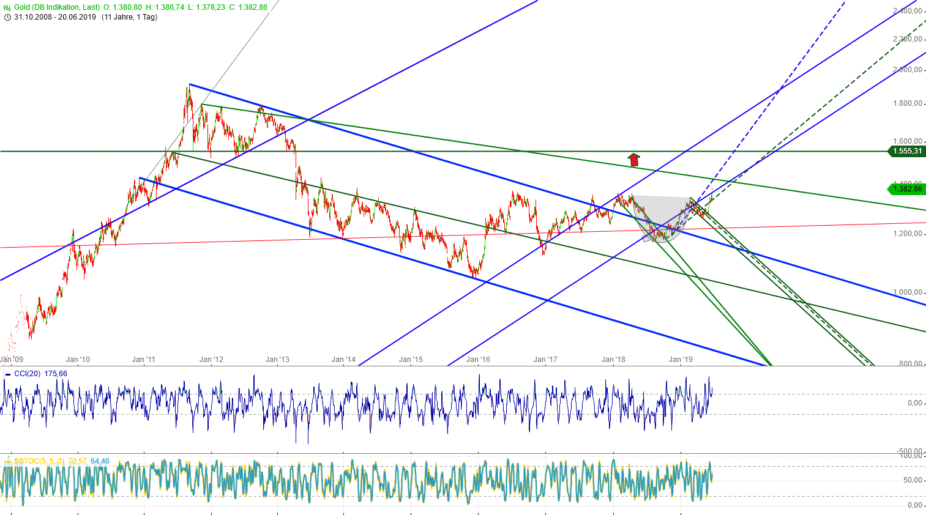Click the 1.000,00 price axis label

[908, 292]
